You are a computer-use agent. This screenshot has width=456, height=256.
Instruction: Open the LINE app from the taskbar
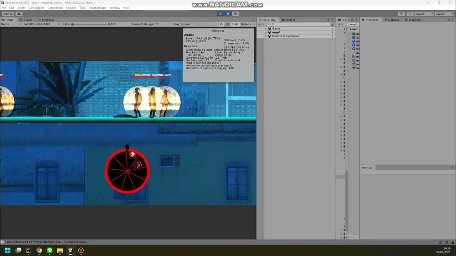click(x=50, y=250)
